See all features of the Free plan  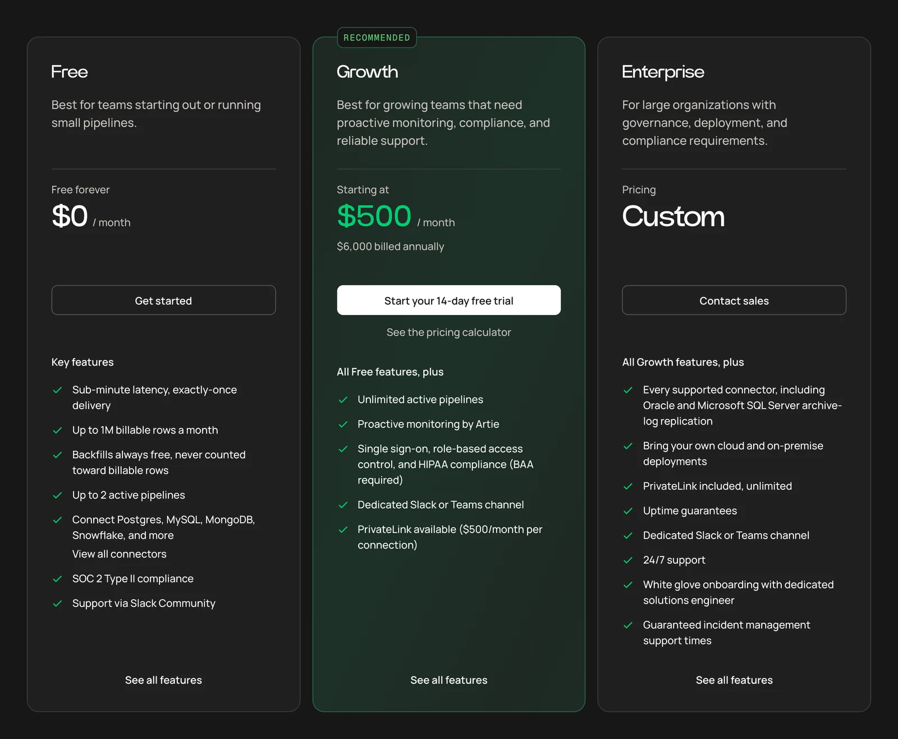pos(163,680)
